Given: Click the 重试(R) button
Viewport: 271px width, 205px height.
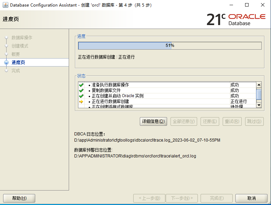Looking at the screenshot, I should [x=232, y=122].
